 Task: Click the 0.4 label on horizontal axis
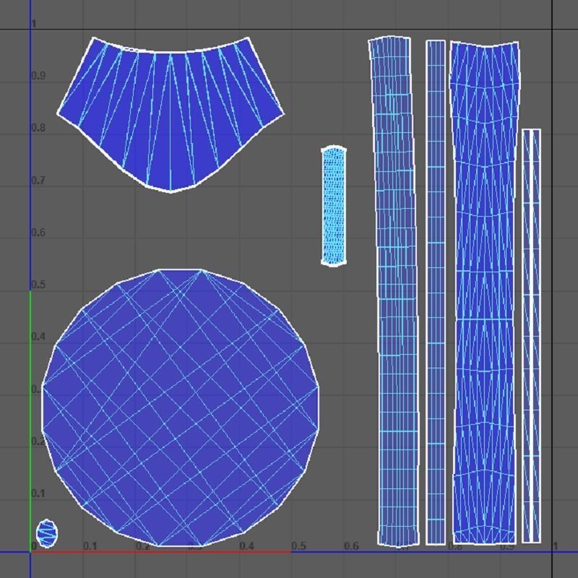click(246, 546)
